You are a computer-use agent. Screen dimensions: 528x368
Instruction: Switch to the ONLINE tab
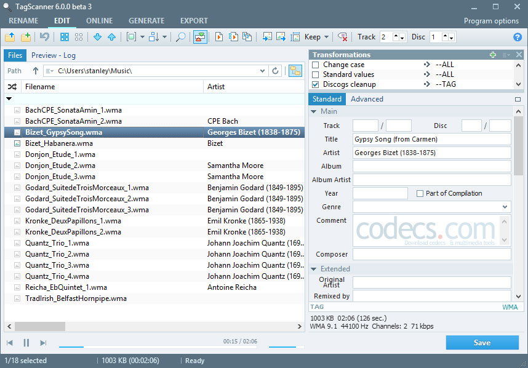point(99,20)
